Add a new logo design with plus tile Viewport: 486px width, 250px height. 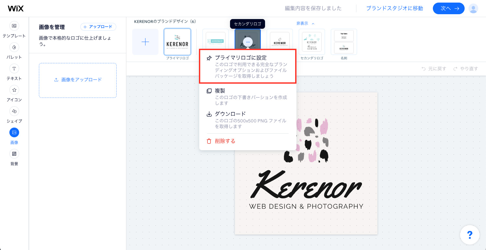tap(145, 42)
